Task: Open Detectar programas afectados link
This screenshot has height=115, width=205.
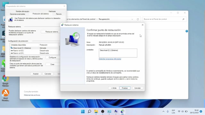Action: point(110,59)
